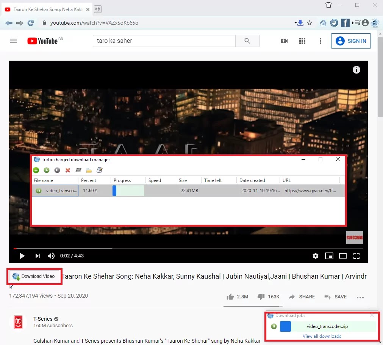
Task: Click the t-shirt skin icon in title bar
Action: coord(328,5)
